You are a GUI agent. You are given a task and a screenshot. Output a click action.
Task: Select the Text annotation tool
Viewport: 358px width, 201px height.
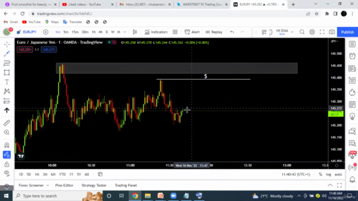7,82
